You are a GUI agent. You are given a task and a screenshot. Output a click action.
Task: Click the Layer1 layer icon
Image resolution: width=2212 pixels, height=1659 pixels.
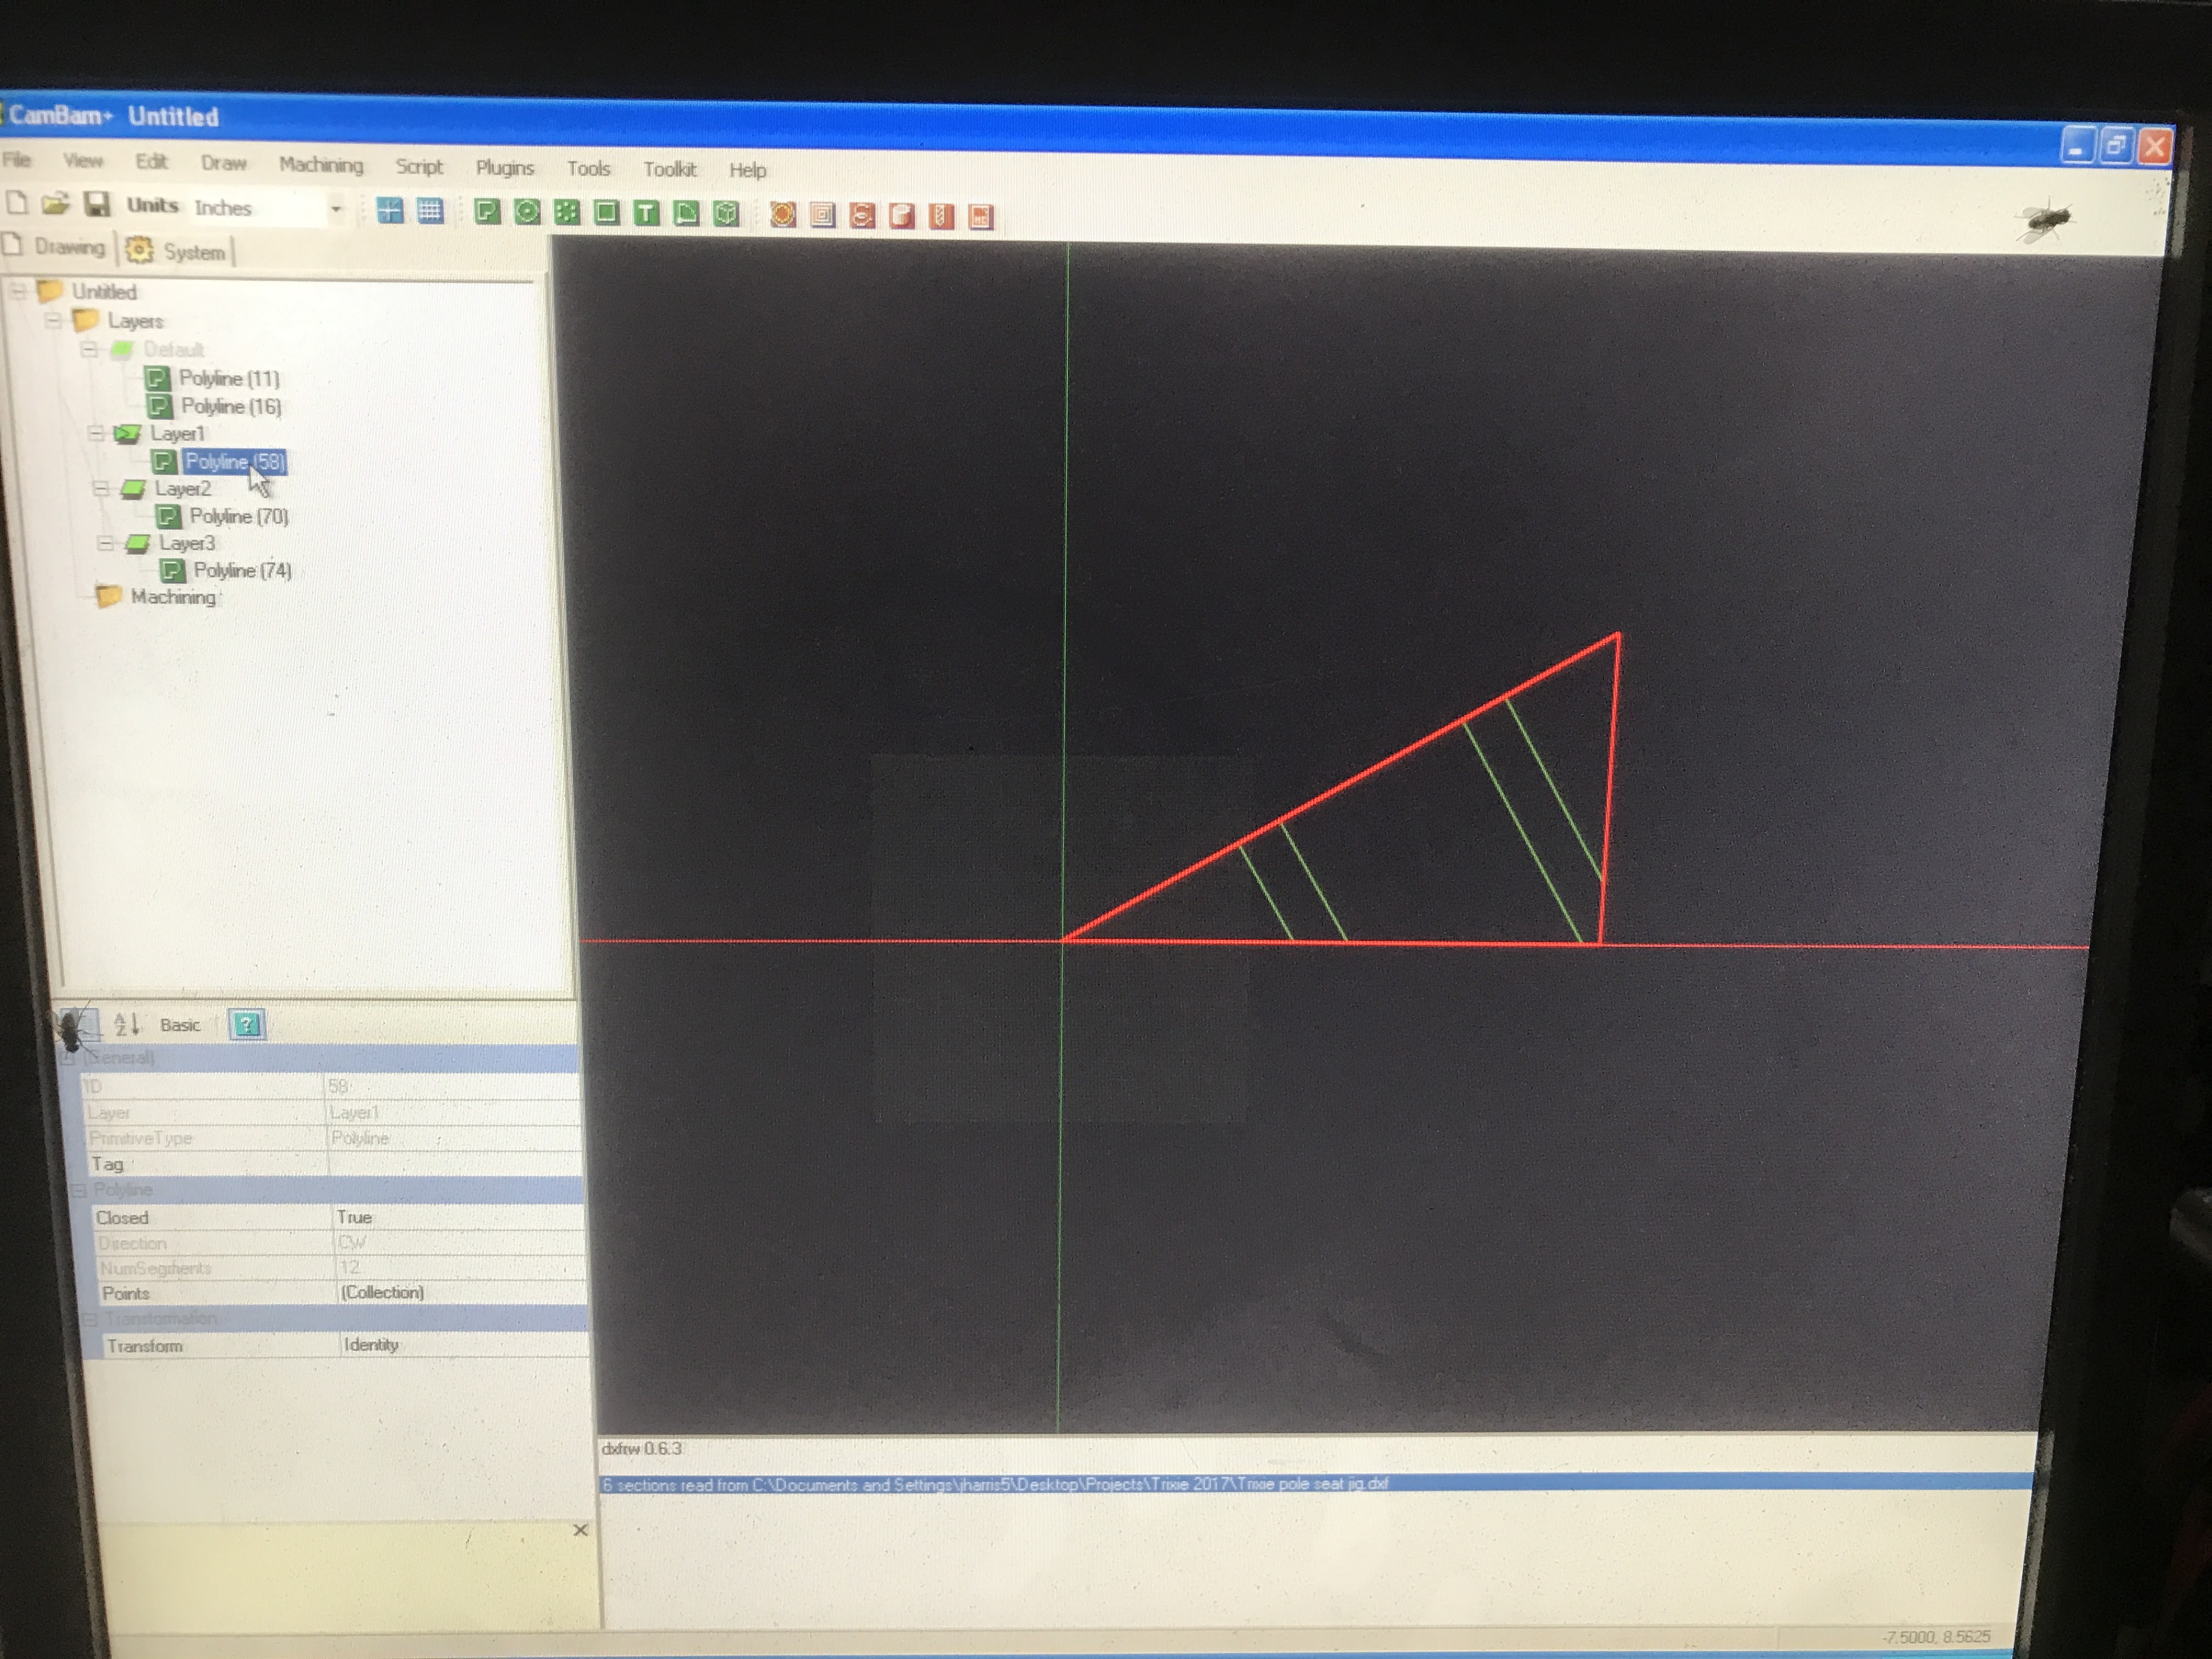click(127, 434)
